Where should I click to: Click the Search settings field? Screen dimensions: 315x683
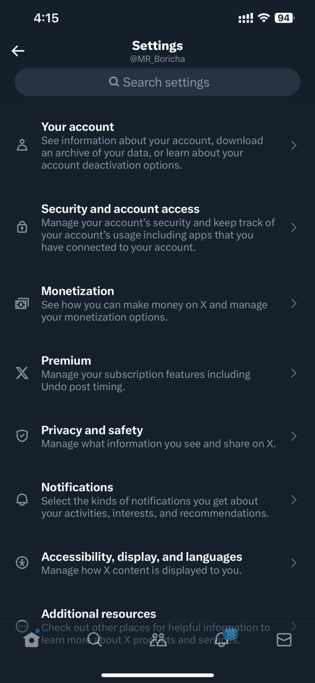157,82
